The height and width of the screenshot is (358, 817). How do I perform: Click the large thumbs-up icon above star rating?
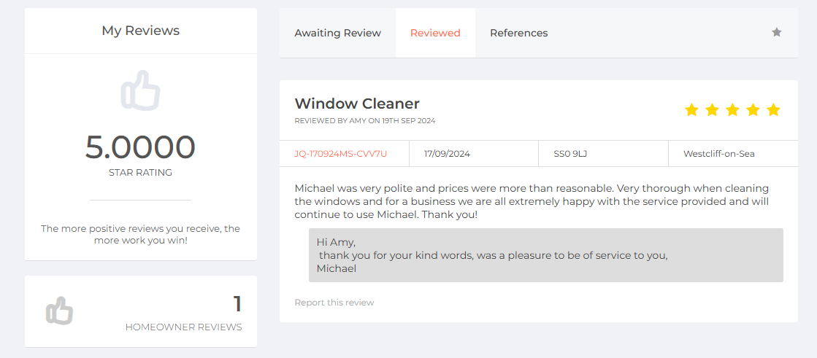click(x=141, y=90)
